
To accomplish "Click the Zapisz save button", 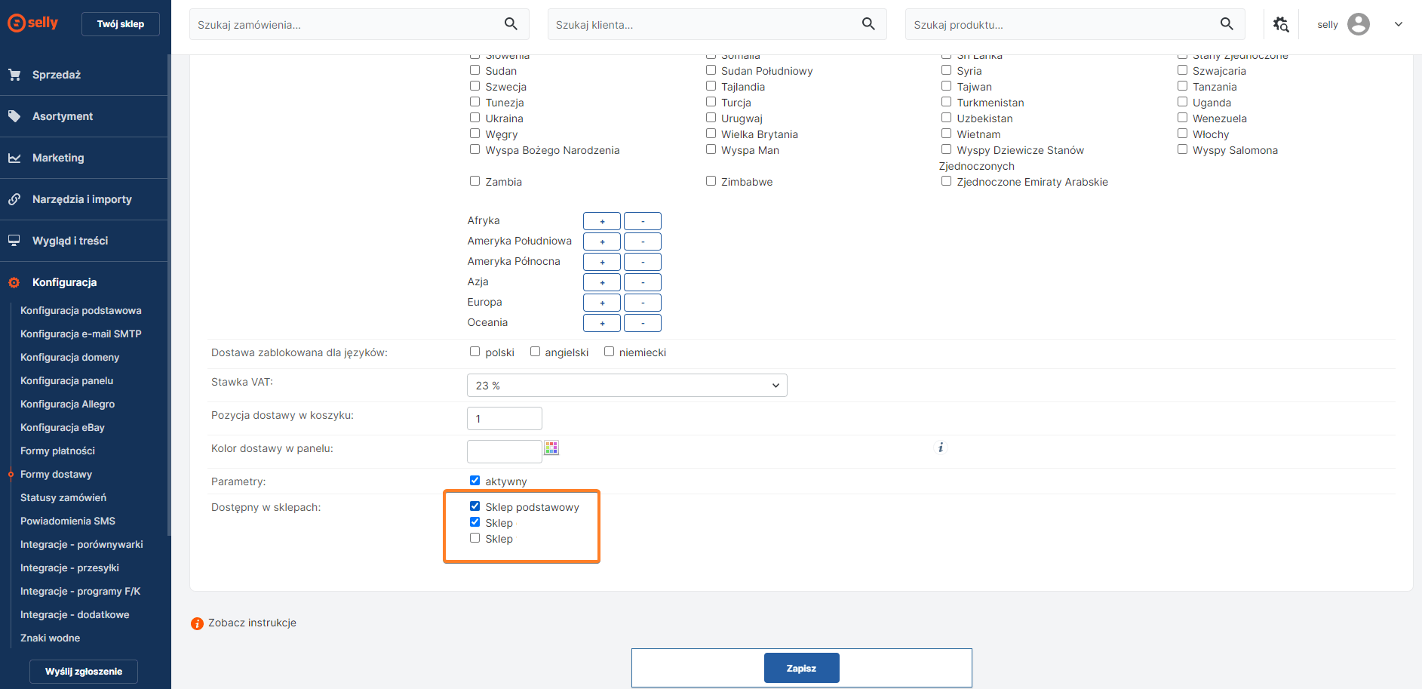I will [x=800, y=668].
